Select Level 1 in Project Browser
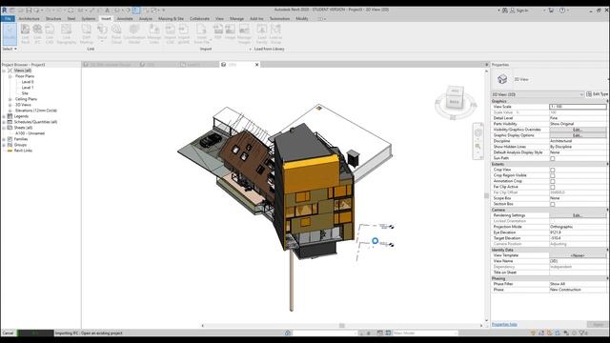Image resolution: width=610 pixels, height=343 pixels. click(x=28, y=88)
